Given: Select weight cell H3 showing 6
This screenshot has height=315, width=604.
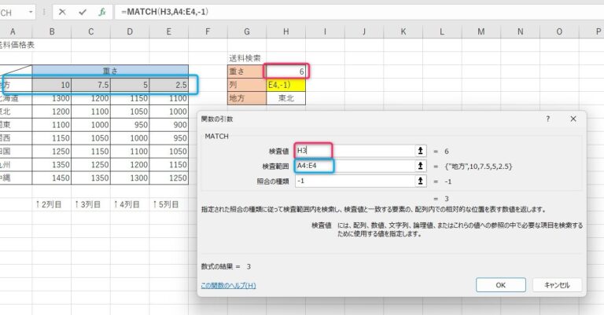Looking at the screenshot, I should [x=285, y=71].
